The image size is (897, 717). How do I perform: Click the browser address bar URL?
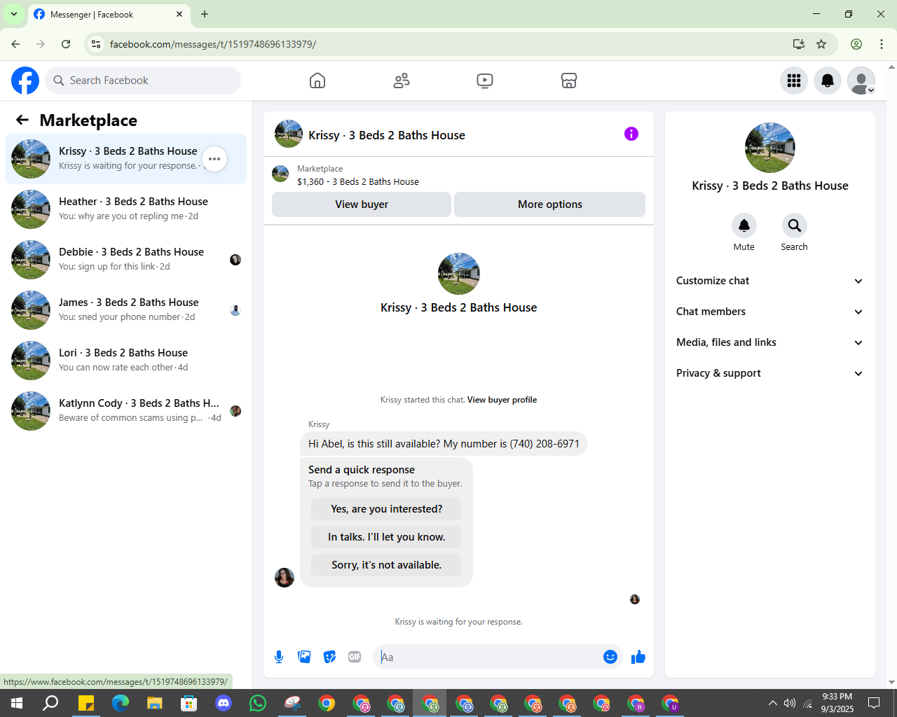pos(213,44)
